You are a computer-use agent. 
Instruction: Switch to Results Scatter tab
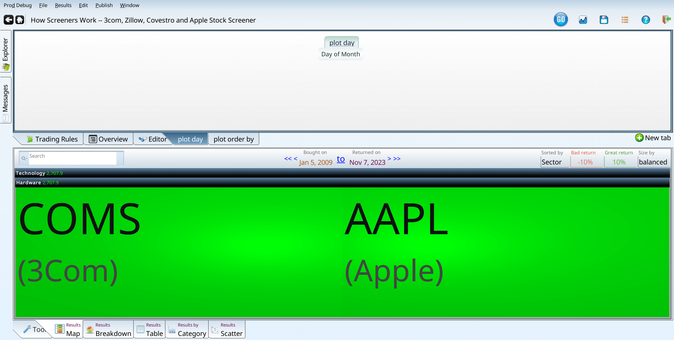tap(227, 330)
